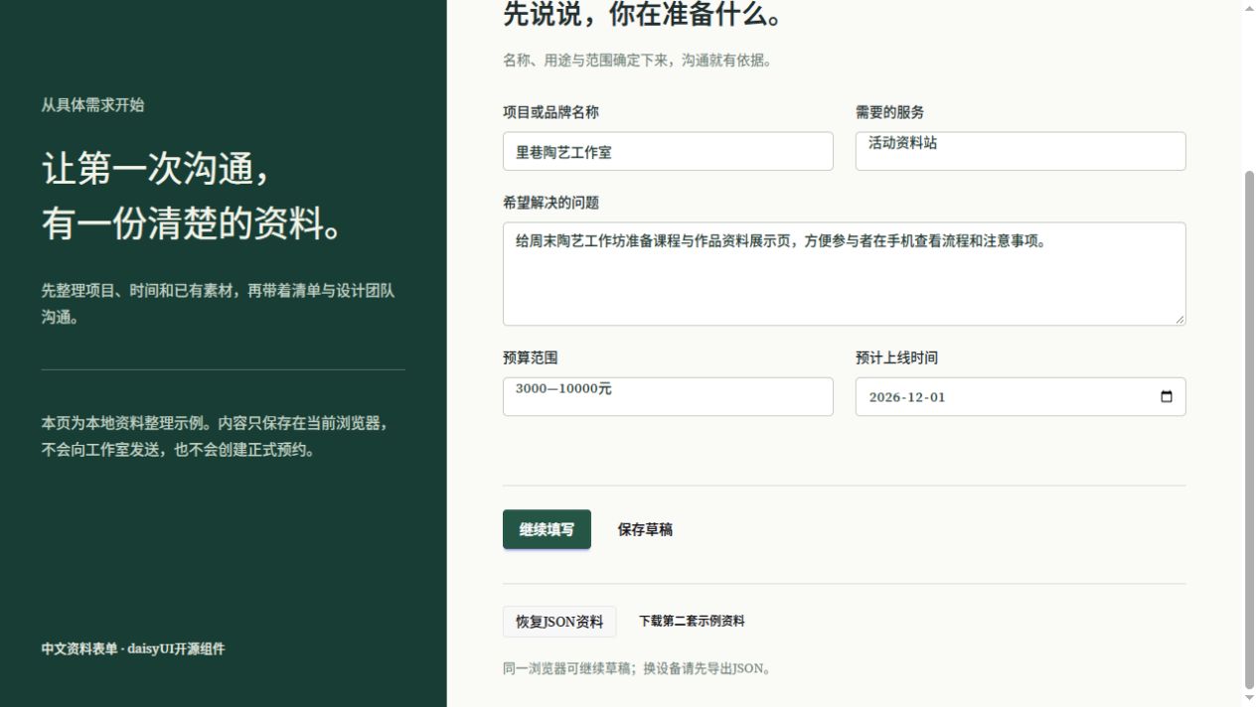This screenshot has width=1257, height=707.
Task: Click the 希望解决的问题 textarea
Action: click(x=845, y=274)
